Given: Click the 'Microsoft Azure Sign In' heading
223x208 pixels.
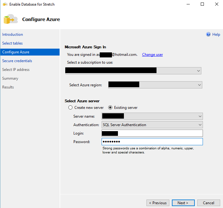Looking at the screenshot, I should (x=85, y=47).
